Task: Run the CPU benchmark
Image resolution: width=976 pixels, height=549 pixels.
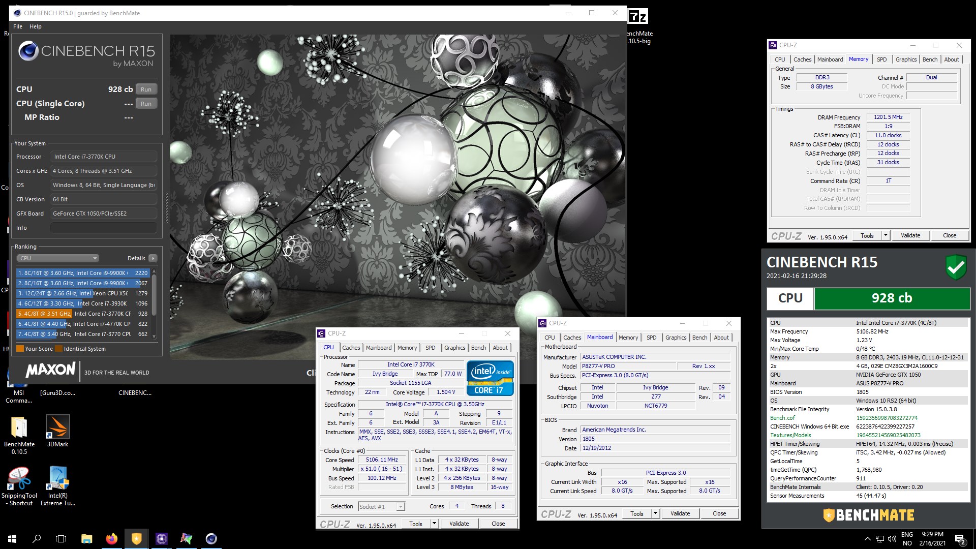Action: click(146, 89)
